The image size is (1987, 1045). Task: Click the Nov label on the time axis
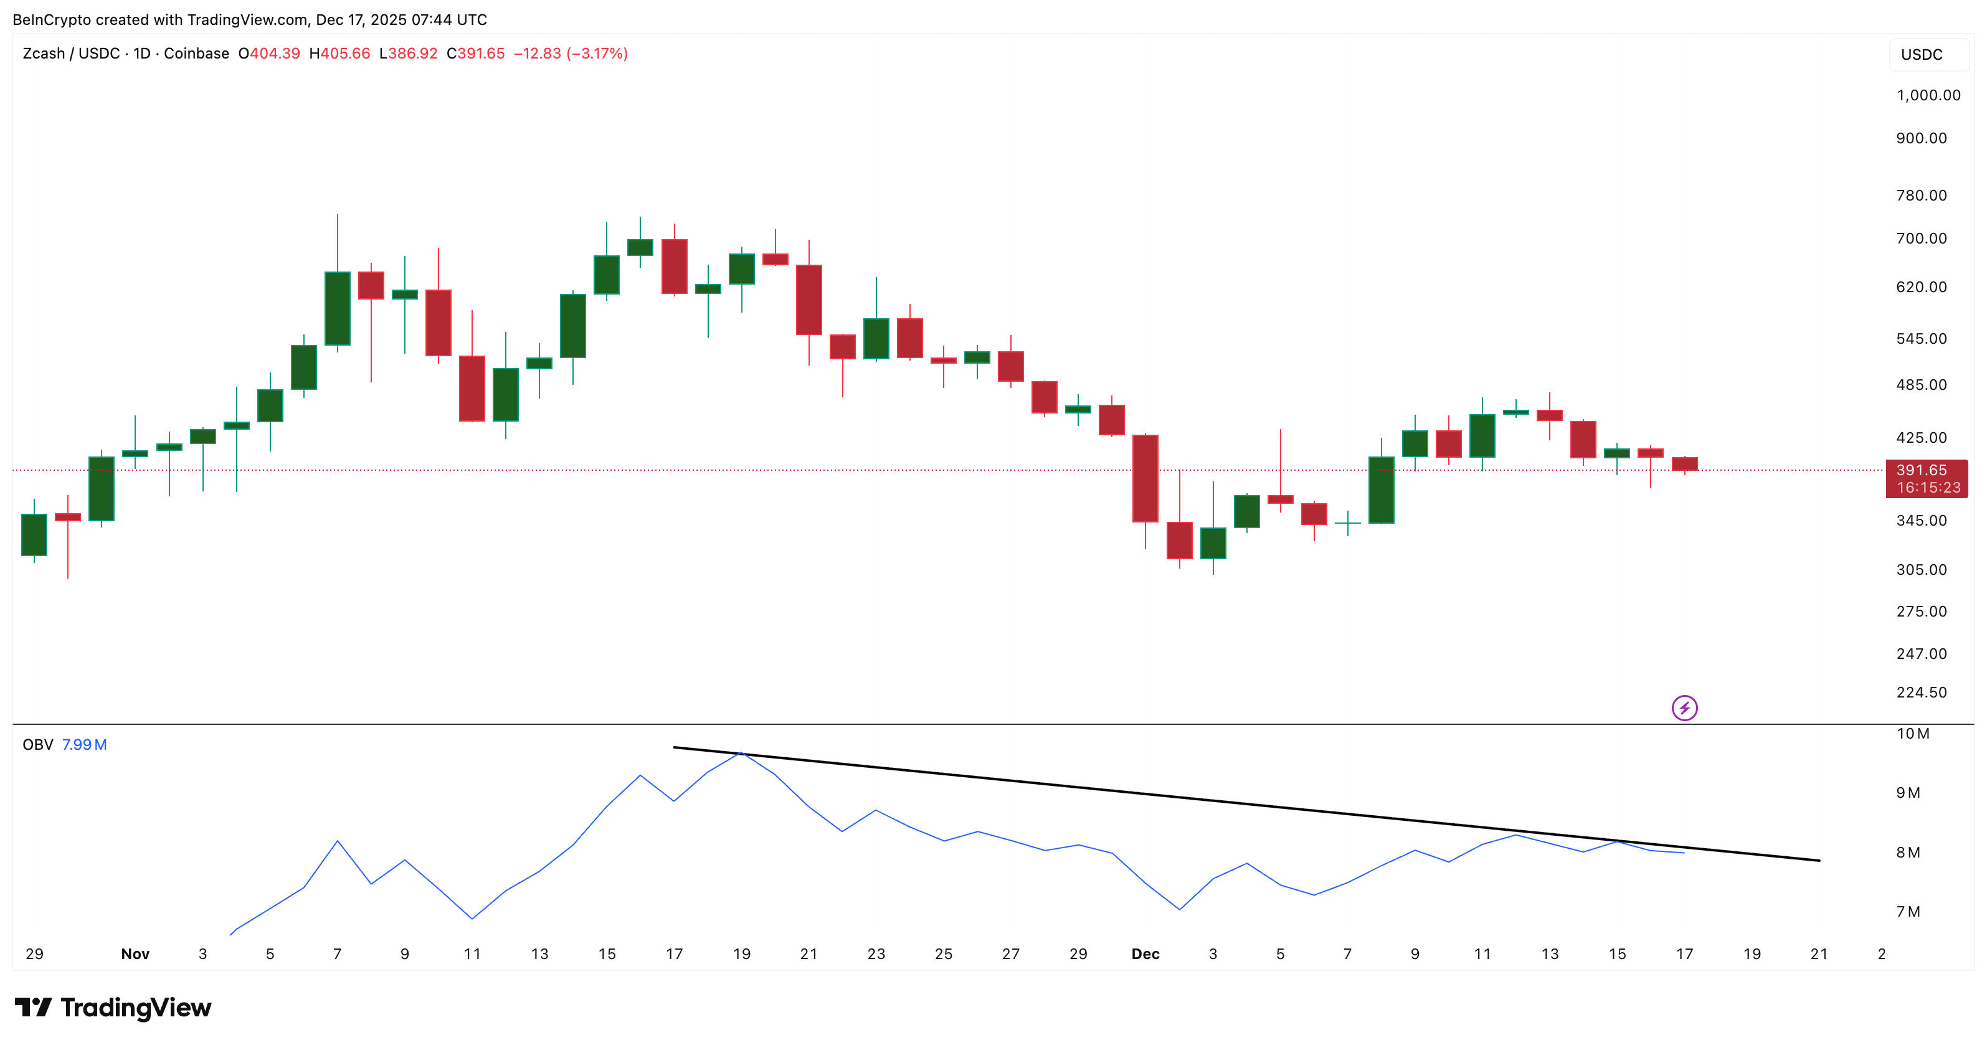[x=135, y=953]
